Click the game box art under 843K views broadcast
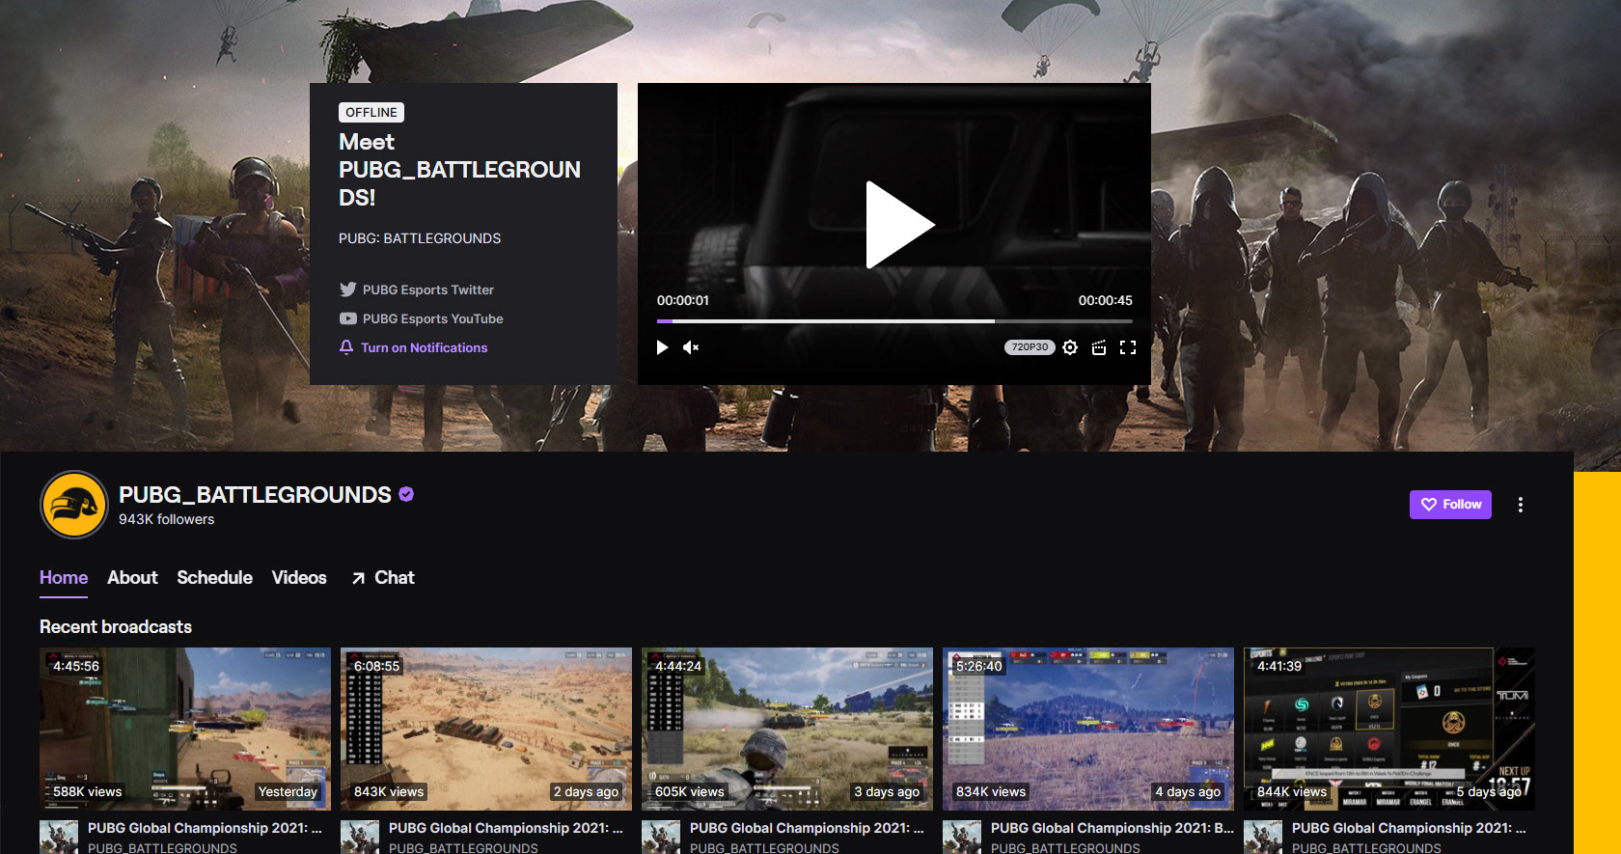This screenshot has width=1621, height=854. (360, 837)
